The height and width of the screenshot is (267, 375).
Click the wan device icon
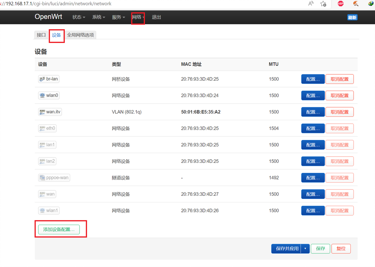click(42, 194)
